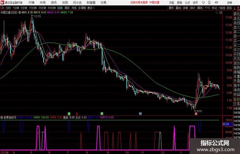Click the VAR19: 0.00 indicator label
The image size is (240, 154).
pos(107,118)
